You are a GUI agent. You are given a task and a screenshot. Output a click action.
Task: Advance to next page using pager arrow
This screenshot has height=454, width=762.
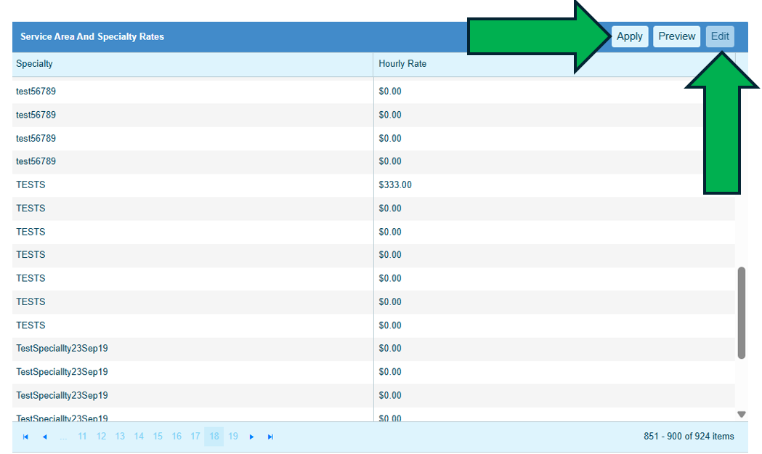[252, 437]
